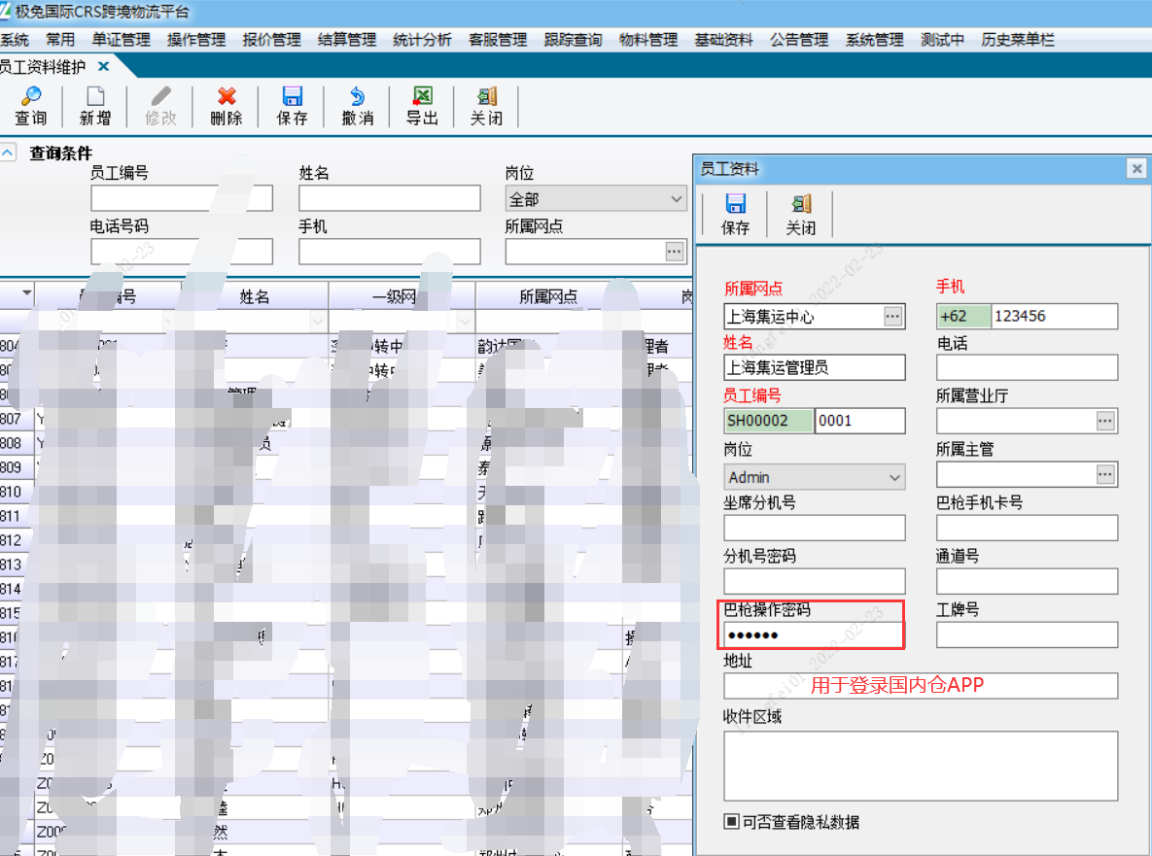Image resolution: width=1152 pixels, height=856 pixels.
Task: Open the 客服管理 menu
Action: point(498,40)
